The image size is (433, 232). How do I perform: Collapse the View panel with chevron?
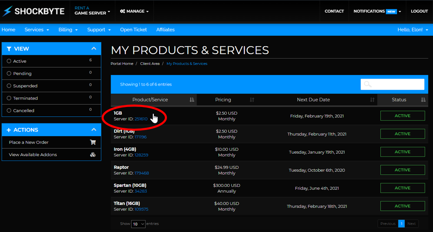[x=94, y=48]
